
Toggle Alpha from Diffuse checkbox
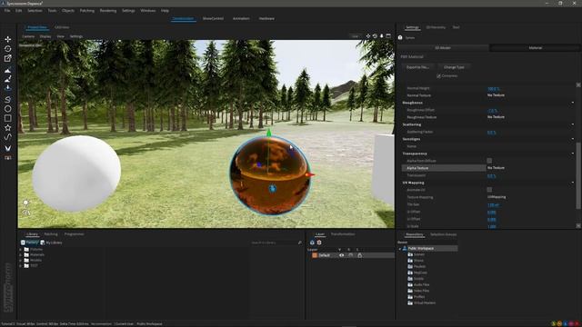coord(489,161)
